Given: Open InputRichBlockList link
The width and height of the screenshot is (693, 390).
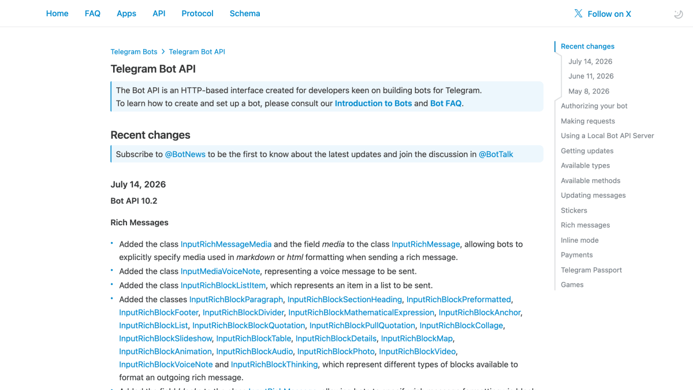Looking at the screenshot, I should coord(154,325).
